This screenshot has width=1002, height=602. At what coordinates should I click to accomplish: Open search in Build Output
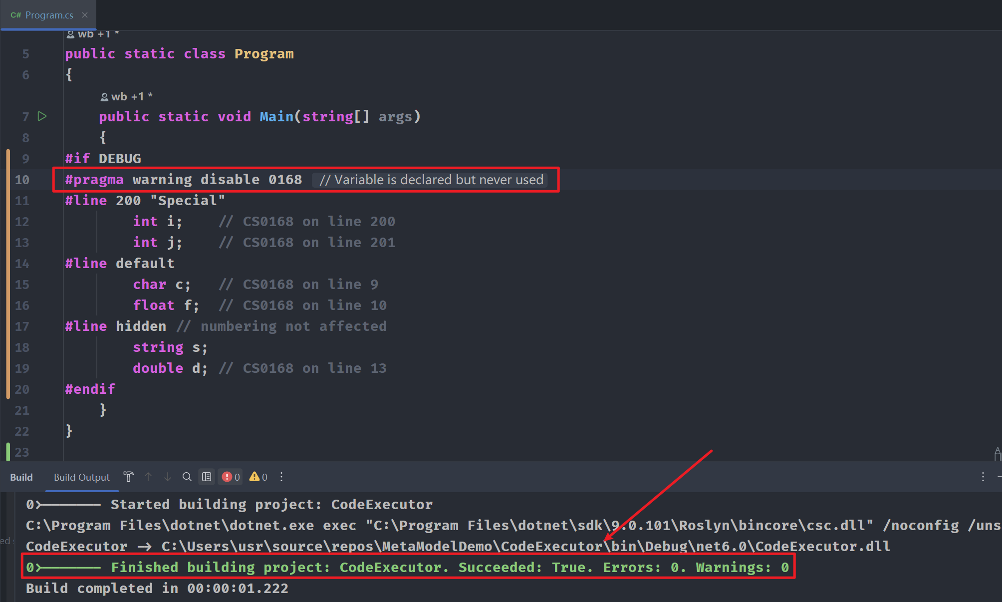pos(187,477)
